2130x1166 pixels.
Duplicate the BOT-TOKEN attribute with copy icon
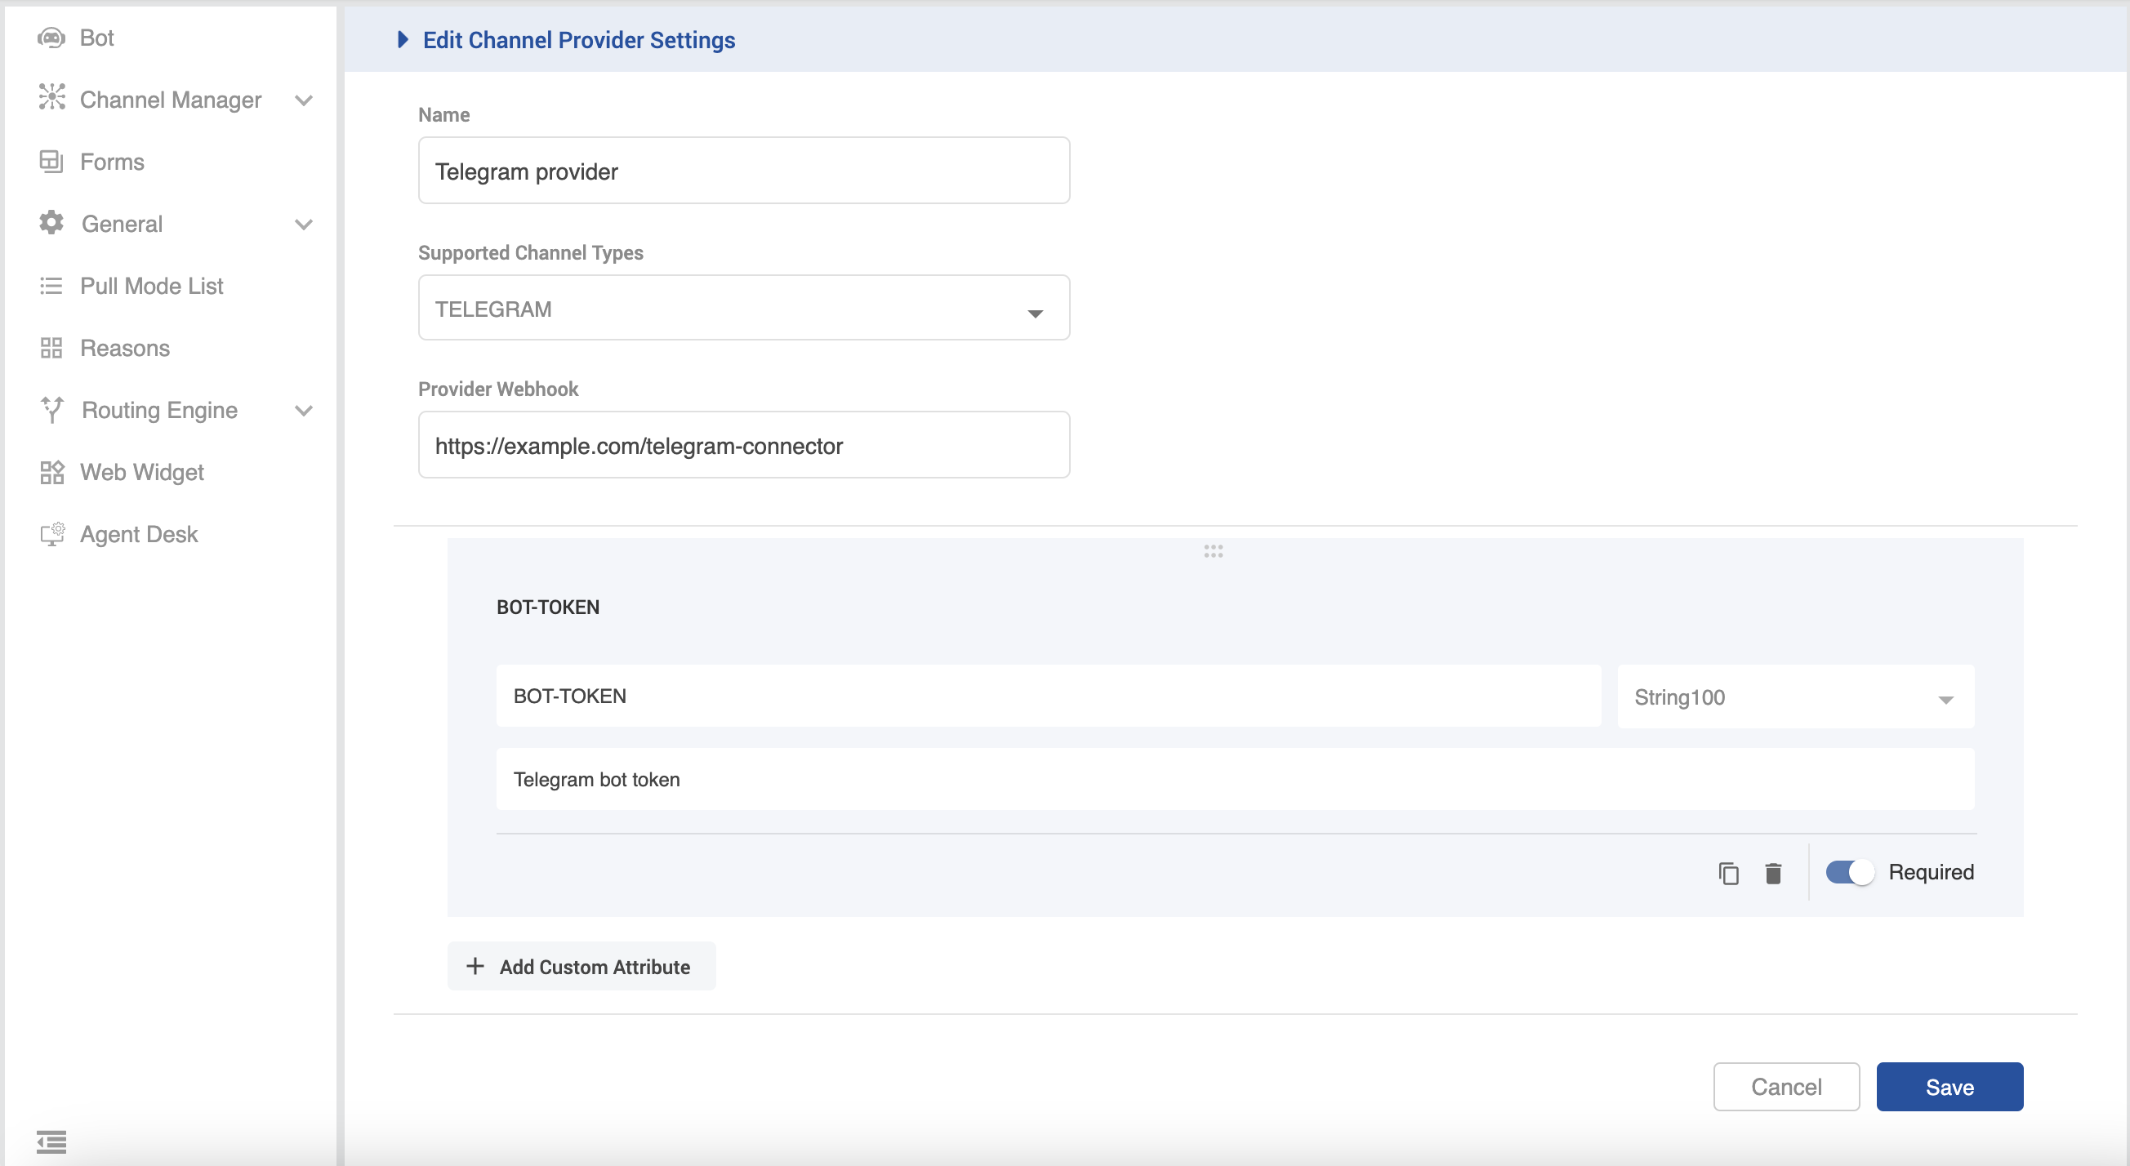tap(1728, 872)
